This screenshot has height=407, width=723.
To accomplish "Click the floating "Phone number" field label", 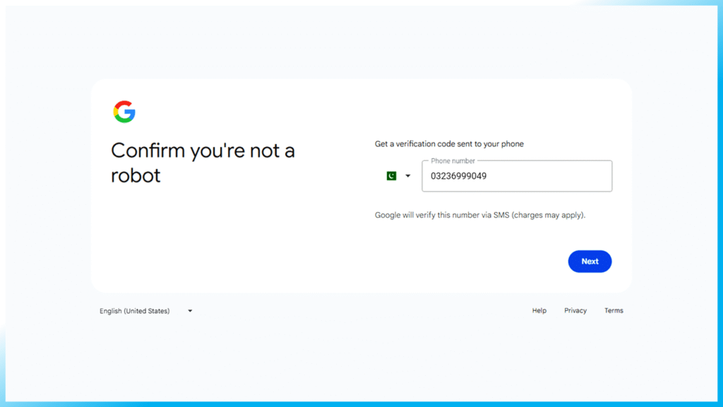I will 453,161.
